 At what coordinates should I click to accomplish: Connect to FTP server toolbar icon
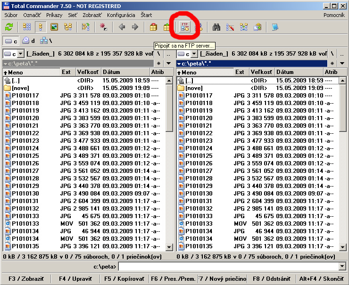pos(185,27)
